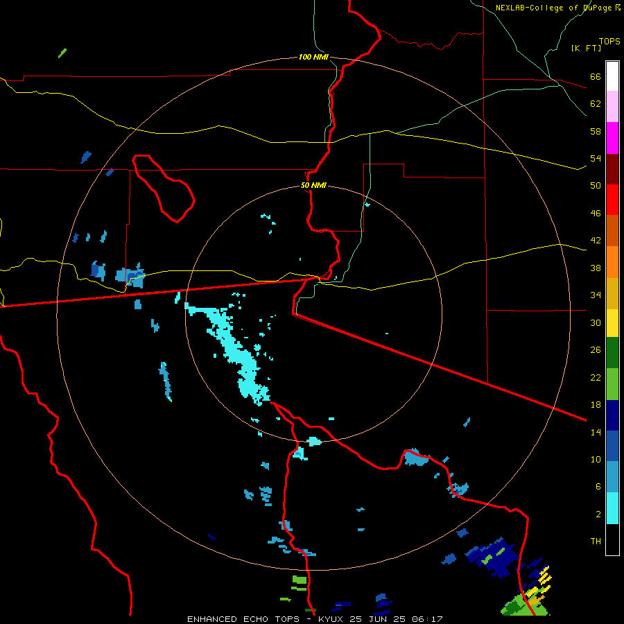Select the legend value 14
The height and width of the screenshot is (624, 624).
click(596, 432)
